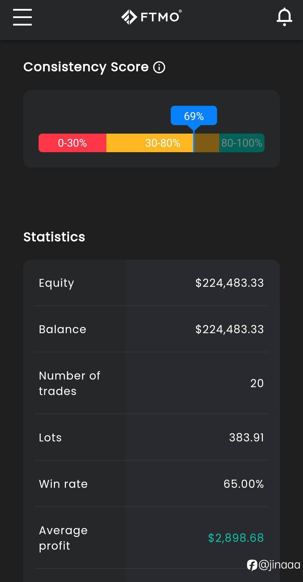Click the Equity label text
The width and height of the screenshot is (303, 582).
(56, 283)
